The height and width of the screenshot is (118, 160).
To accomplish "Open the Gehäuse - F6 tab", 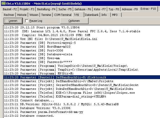I will click(83, 9).
